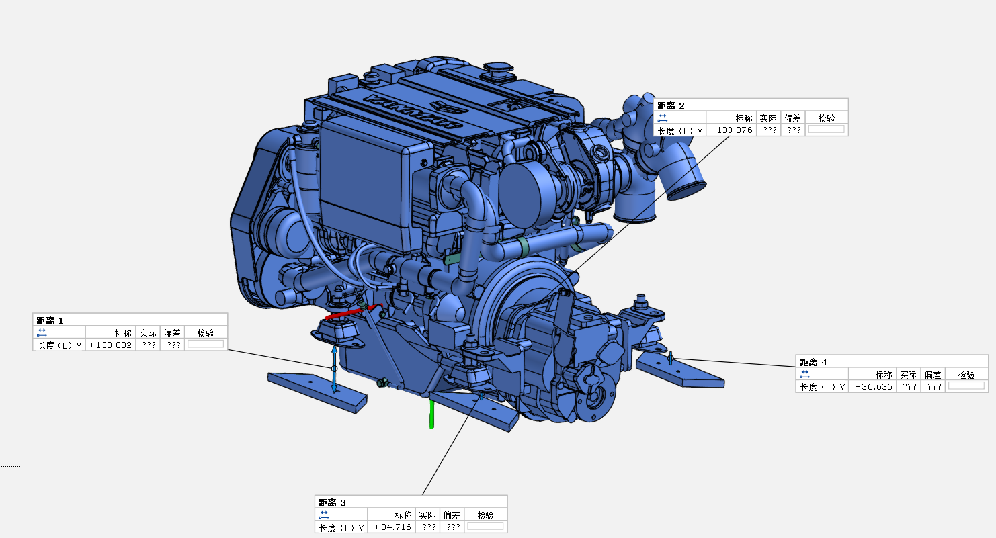Click the 偏差 header in 距离 3
The image size is (996, 538).
[452, 515]
